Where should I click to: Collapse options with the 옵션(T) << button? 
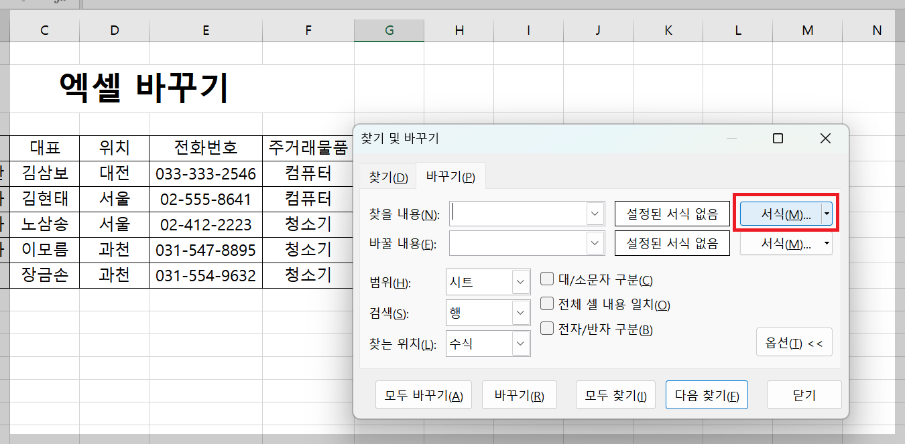pos(794,342)
